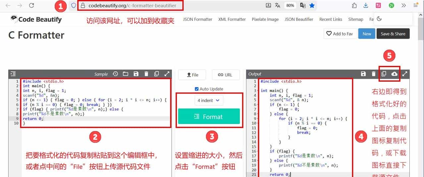The height and width of the screenshot is (177, 424).
Task: Expand more tools double-chevron in toolbar
Action: point(403,5)
